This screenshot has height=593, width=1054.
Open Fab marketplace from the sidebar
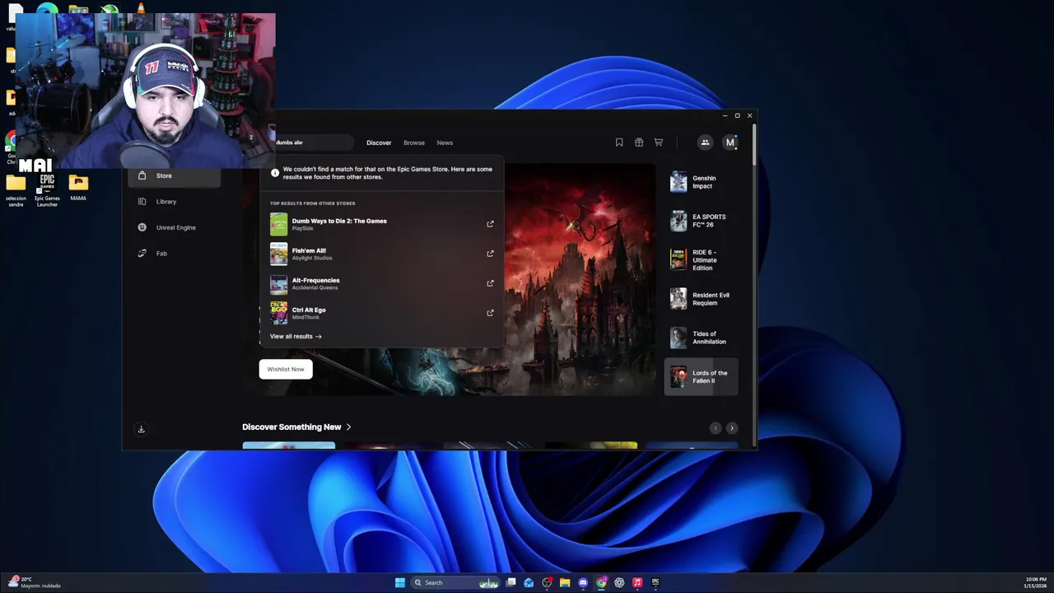tap(174, 253)
